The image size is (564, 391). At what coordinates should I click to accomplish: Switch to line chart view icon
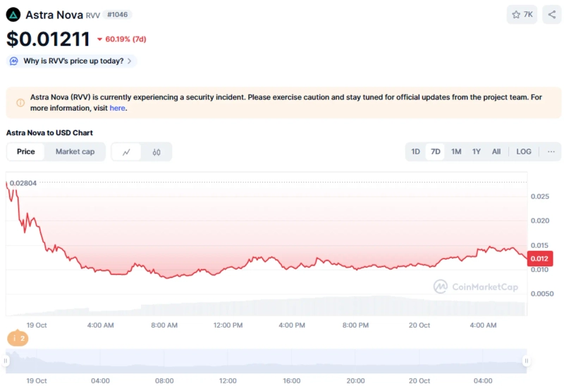click(127, 151)
